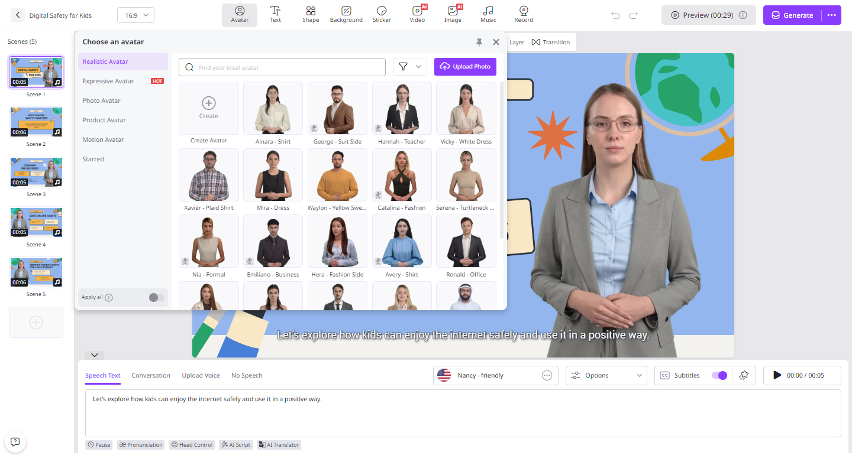This screenshot has height=455, width=852.
Task: Click the undo arrow
Action: point(615,15)
